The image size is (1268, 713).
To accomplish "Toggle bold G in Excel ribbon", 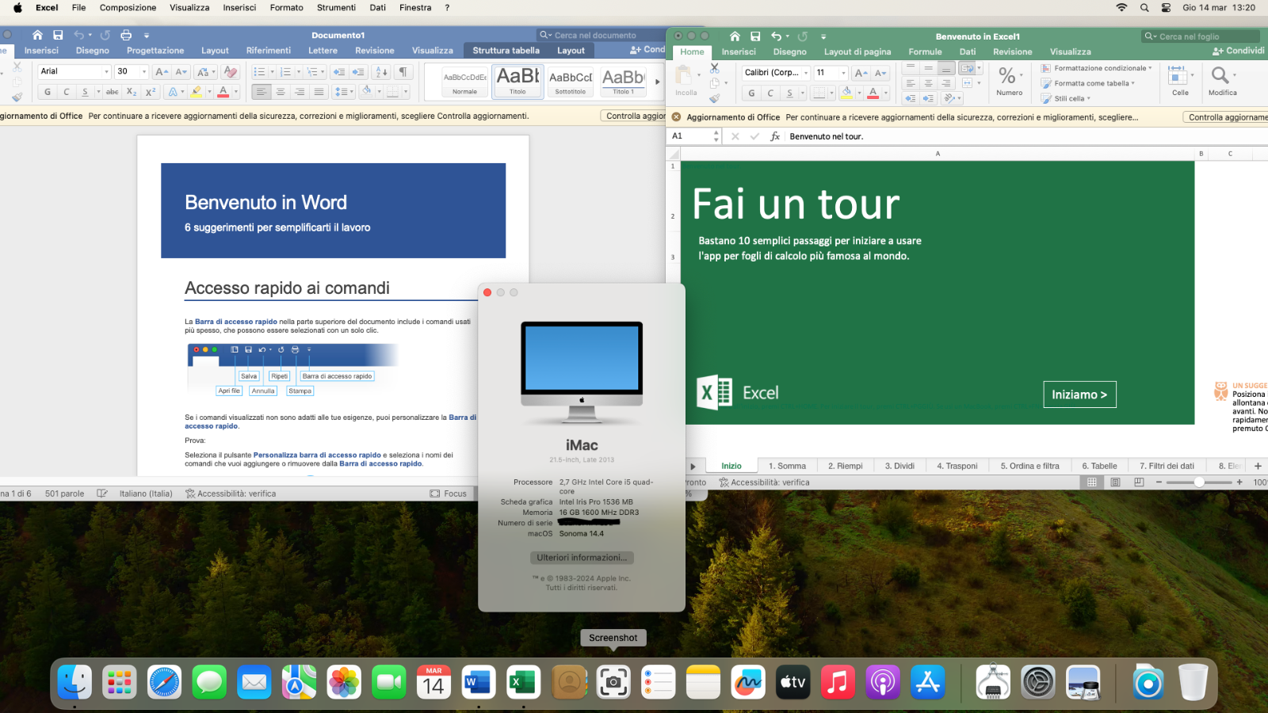I will pyautogui.click(x=751, y=93).
